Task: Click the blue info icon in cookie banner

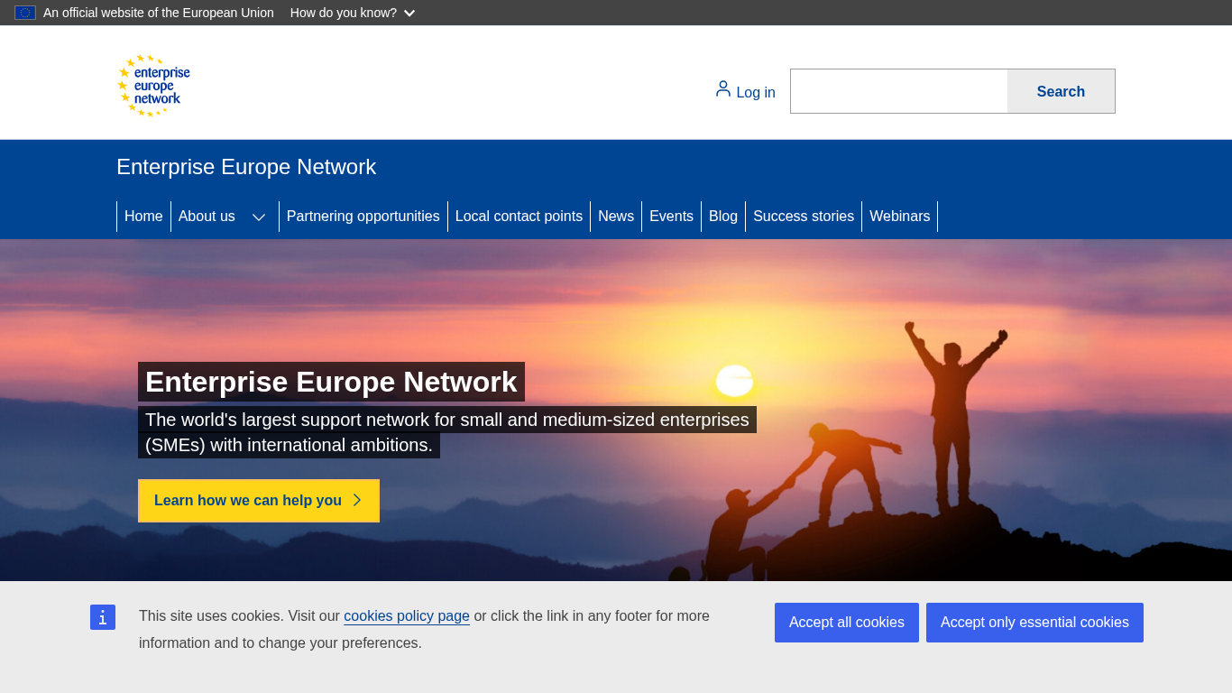Action: [103, 617]
